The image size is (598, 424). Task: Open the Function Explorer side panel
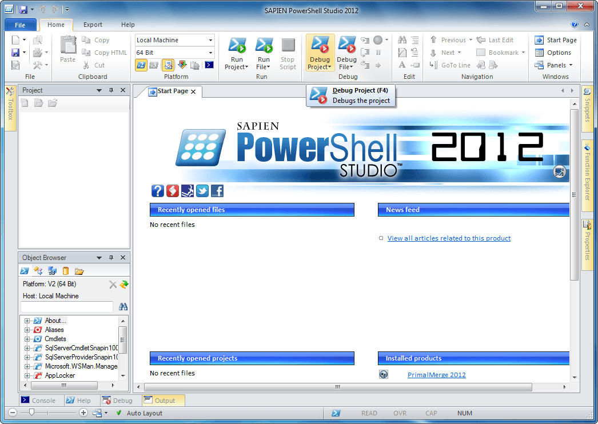click(587, 175)
